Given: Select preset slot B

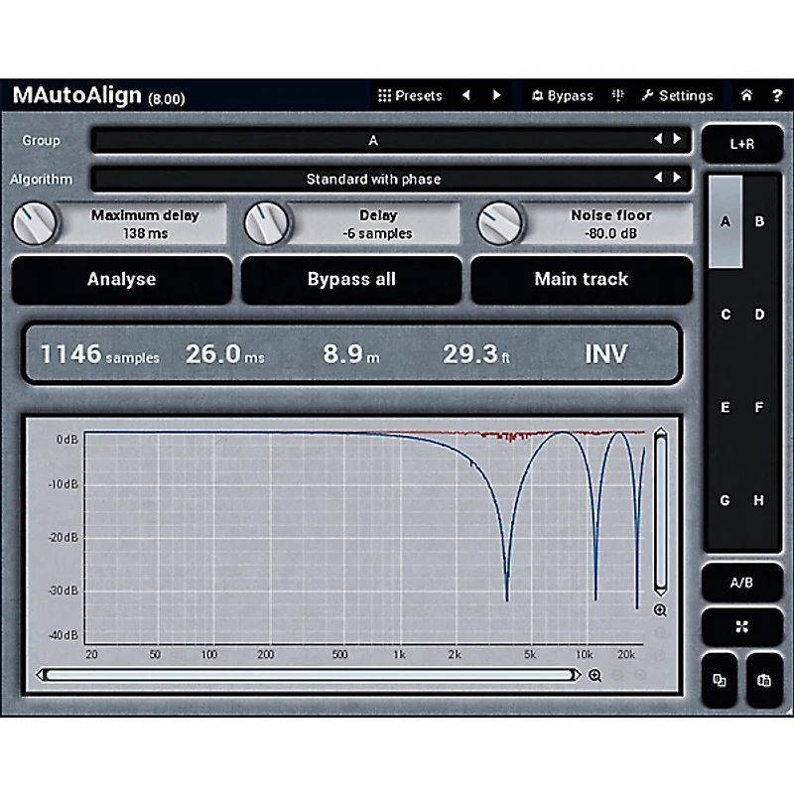Looking at the screenshot, I should [x=759, y=222].
